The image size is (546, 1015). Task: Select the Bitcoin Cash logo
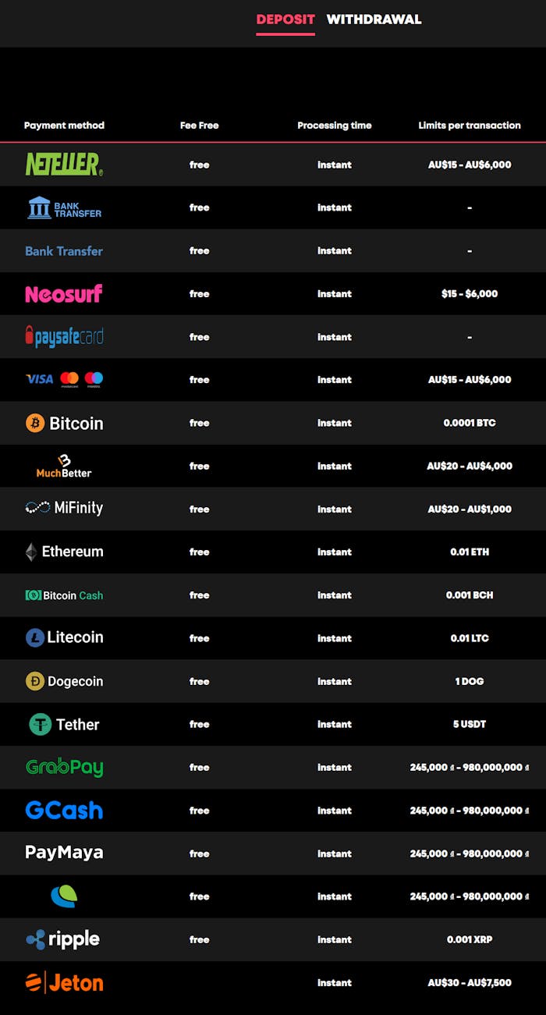(63, 594)
